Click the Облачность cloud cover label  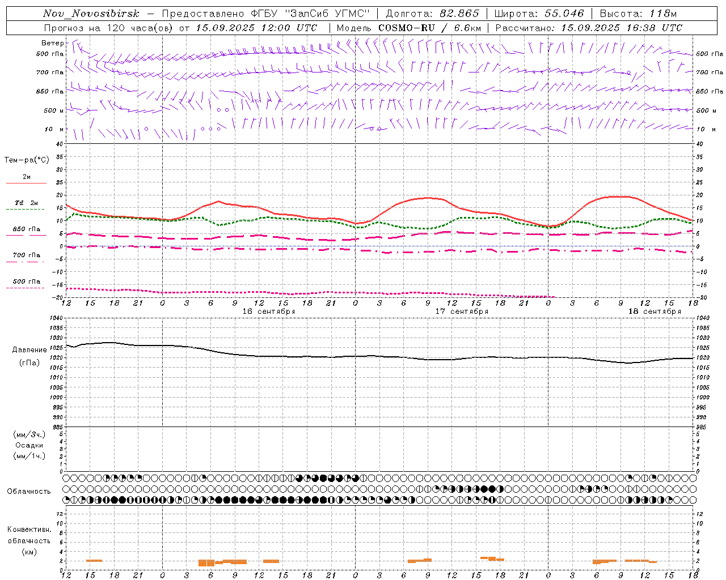pos(29,492)
